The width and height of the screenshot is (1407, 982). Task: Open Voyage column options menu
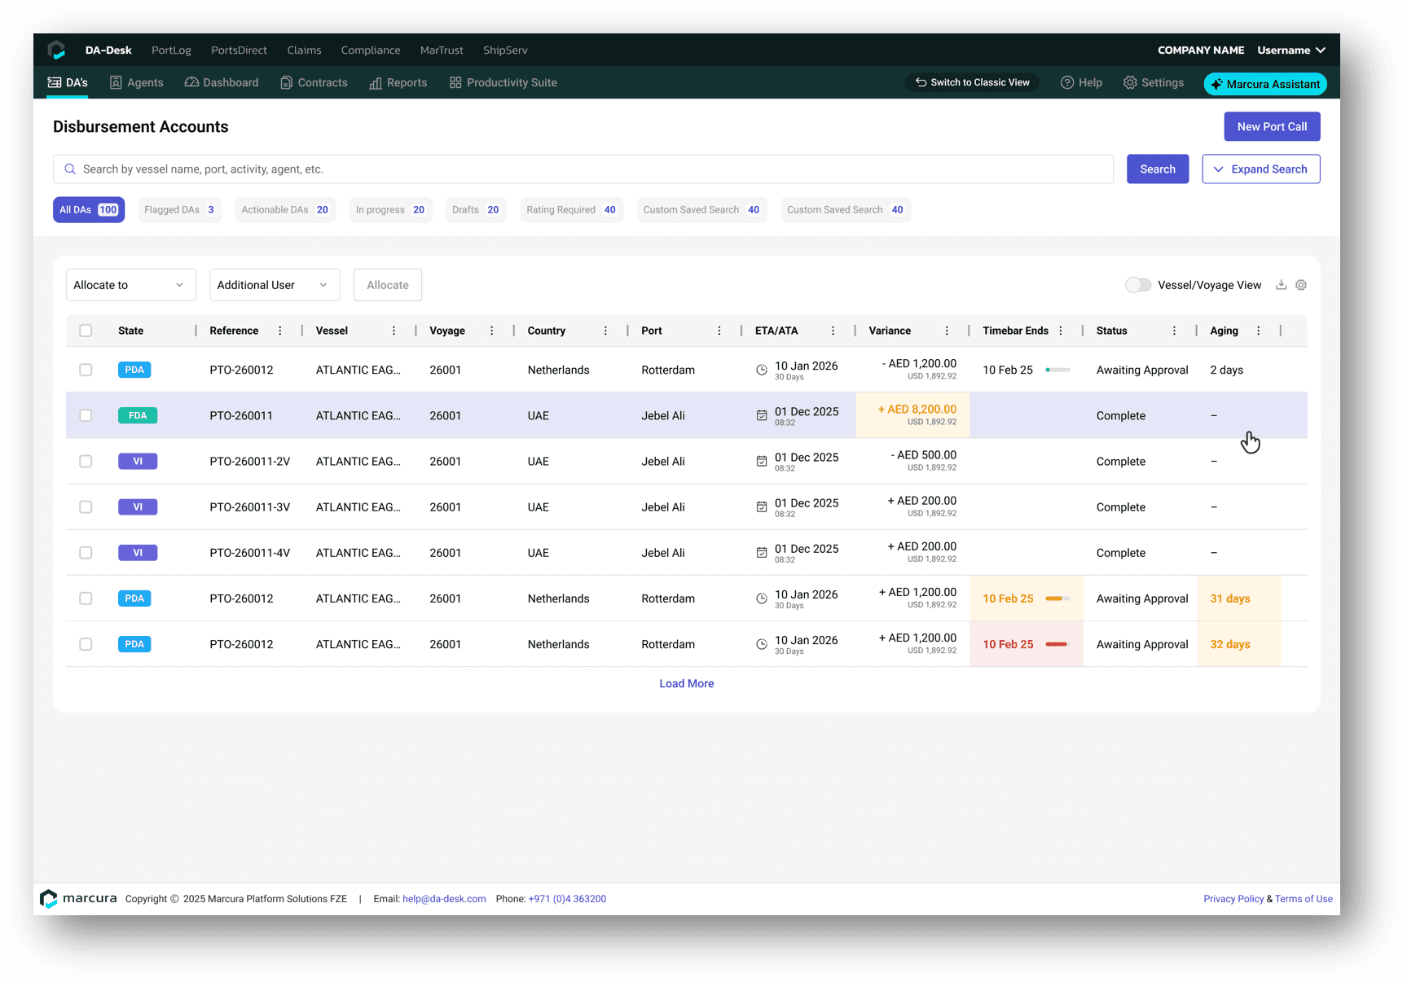[492, 331]
